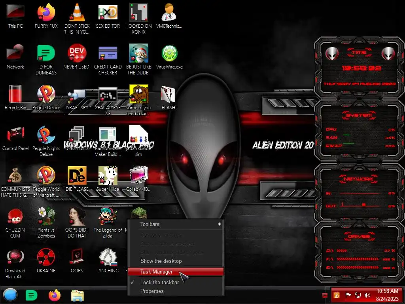Launch Peggle World of Warcraft shortcut

coord(46,175)
